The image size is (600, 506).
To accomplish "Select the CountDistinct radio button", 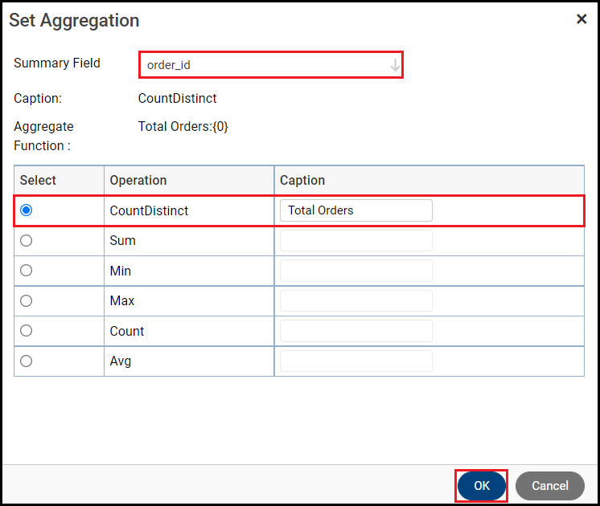I will pyautogui.click(x=27, y=210).
